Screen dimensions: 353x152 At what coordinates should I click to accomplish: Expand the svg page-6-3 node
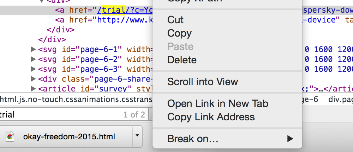(33, 69)
